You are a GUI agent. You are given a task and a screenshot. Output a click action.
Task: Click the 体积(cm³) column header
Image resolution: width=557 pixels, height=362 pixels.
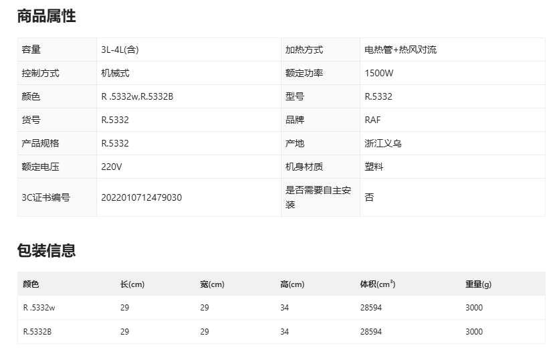click(x=377, y=284)
